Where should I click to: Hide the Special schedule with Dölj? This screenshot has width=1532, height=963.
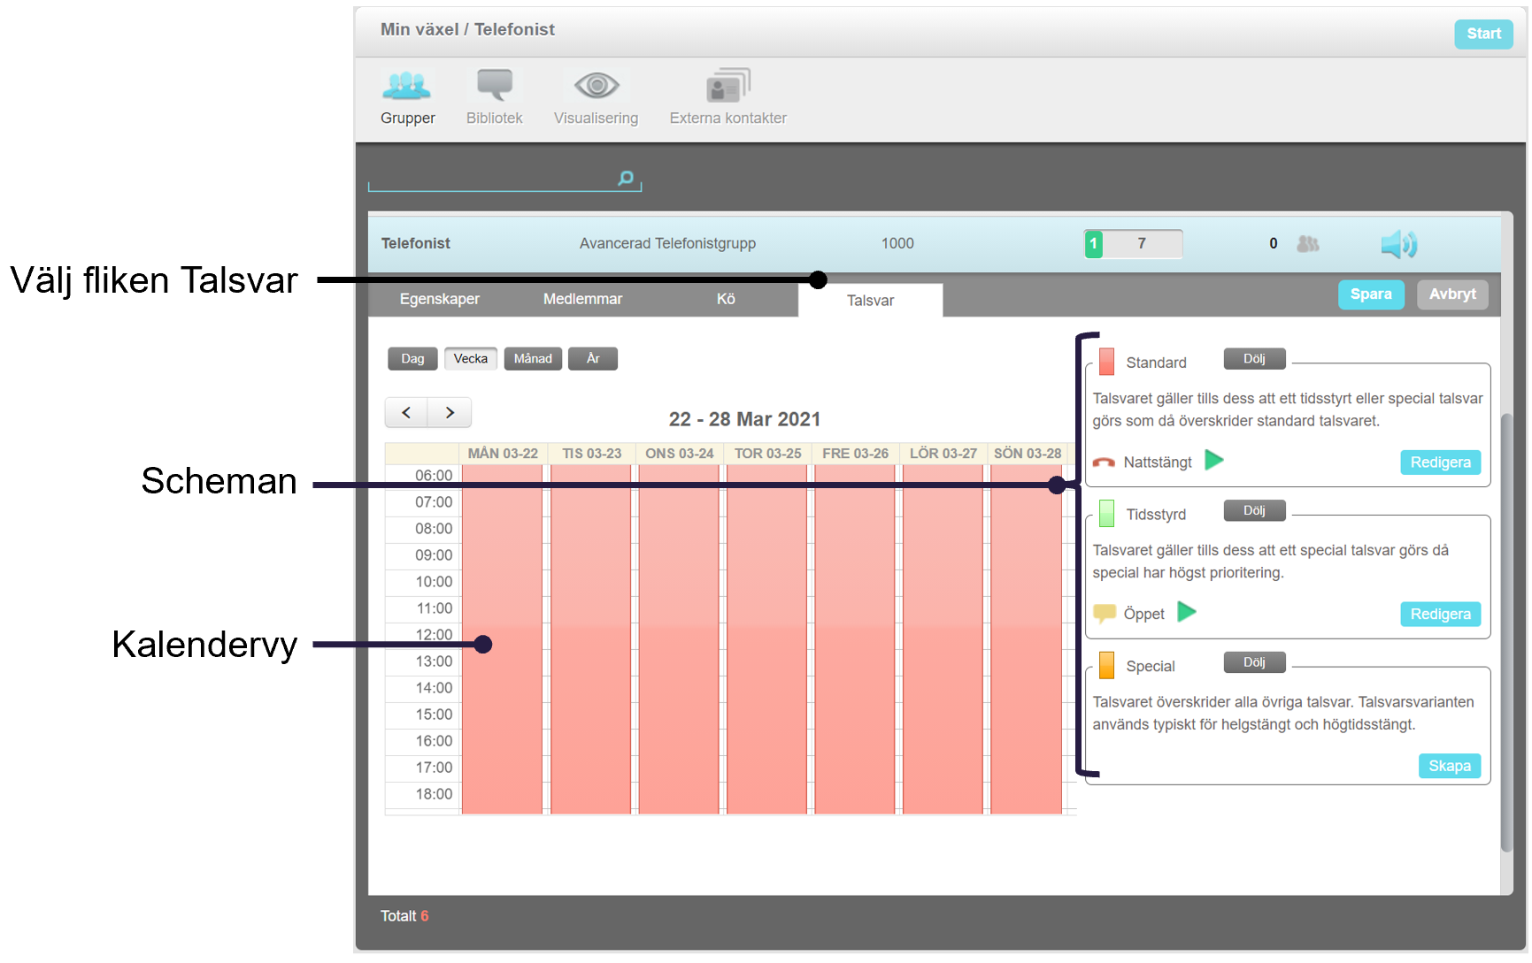(1254, 662)
